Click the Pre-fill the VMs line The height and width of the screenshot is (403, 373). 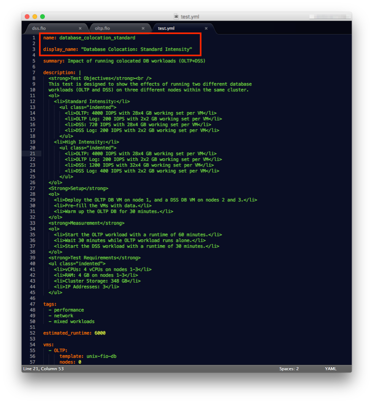click(103, 206)
